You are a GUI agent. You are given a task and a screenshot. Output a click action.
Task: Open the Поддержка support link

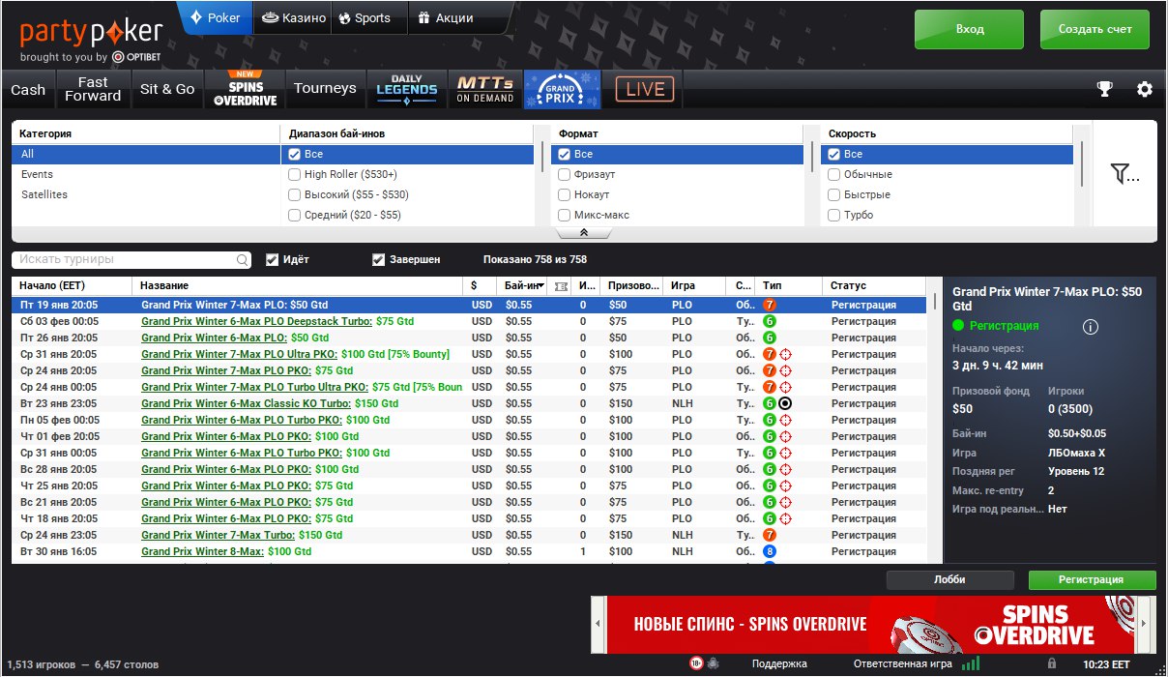click(x=779, y=664)
